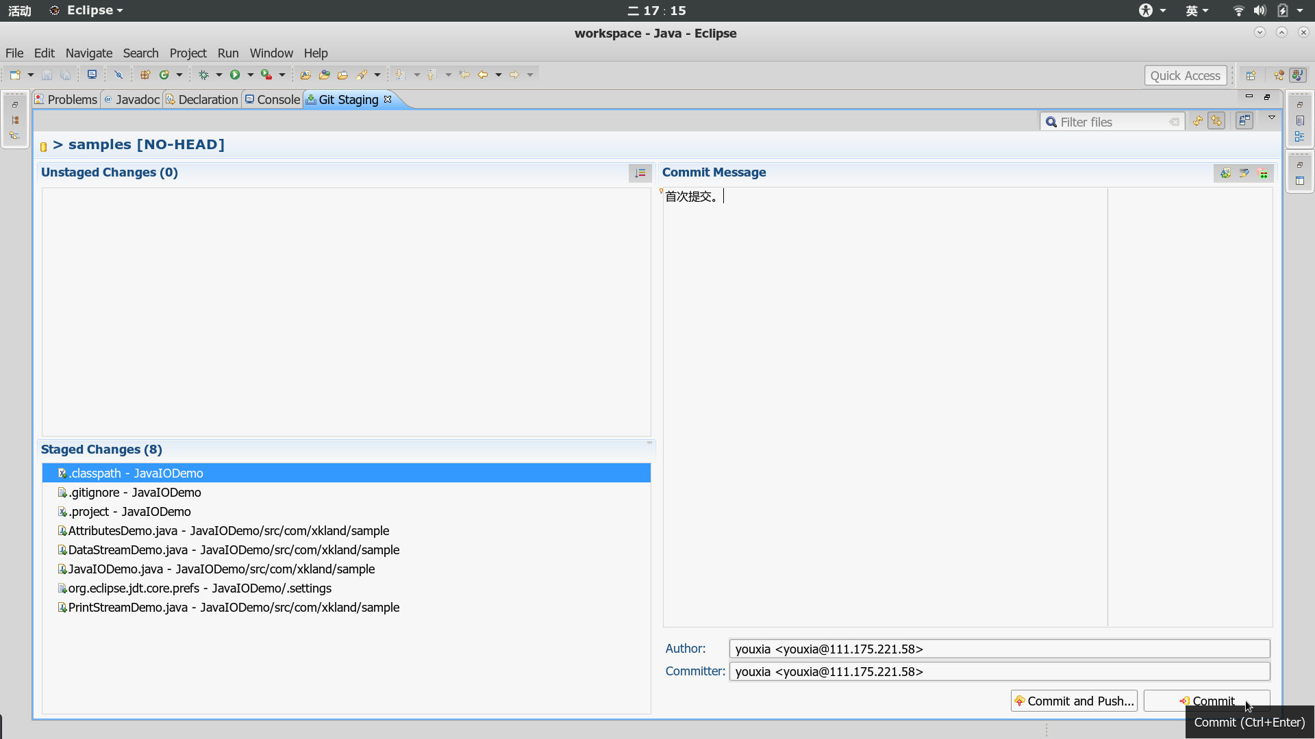
Task: Expand the Run dropdown arrow
Action: (x=251, y=75)
